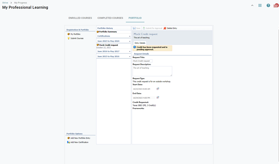Screen dimensions: 279x164
Task: Click the Strive breadcrumb link
Action: click(5, 3)
